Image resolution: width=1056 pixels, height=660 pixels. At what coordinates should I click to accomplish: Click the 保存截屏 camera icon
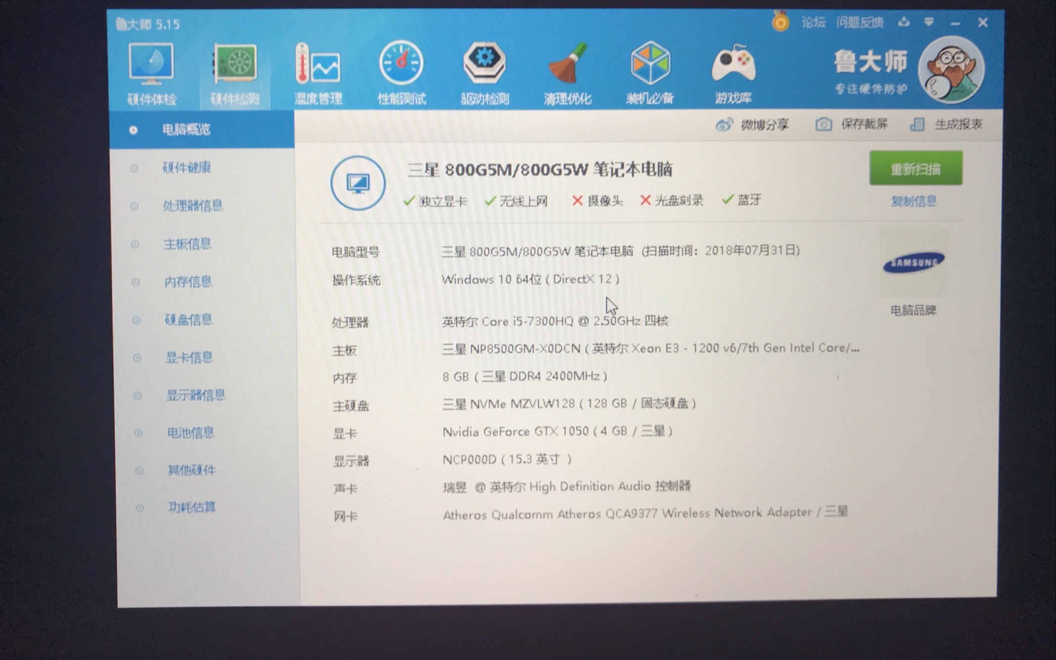point(824,124)
